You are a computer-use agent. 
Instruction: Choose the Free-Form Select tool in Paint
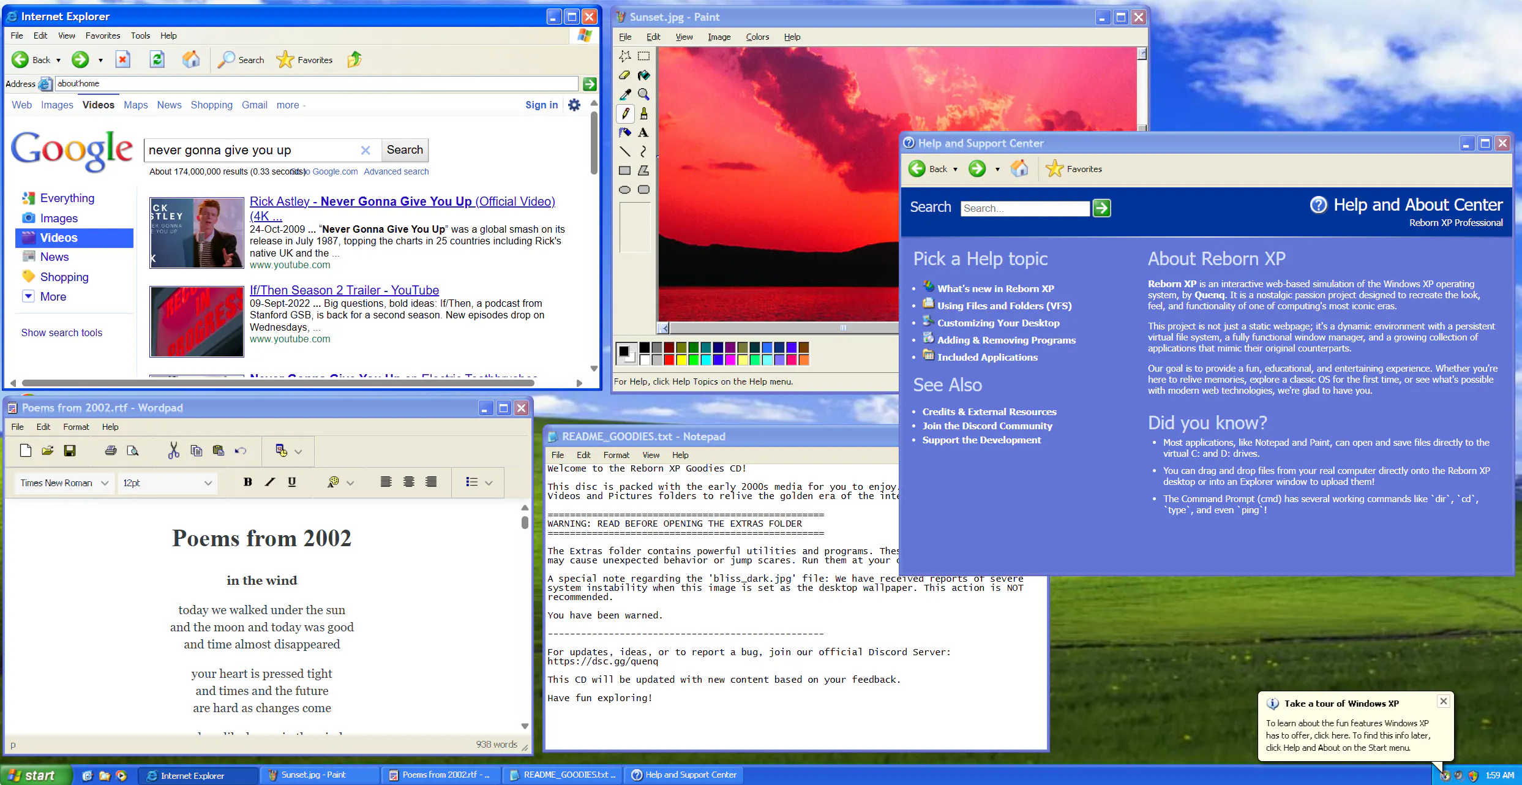click(x=624, y=56)
